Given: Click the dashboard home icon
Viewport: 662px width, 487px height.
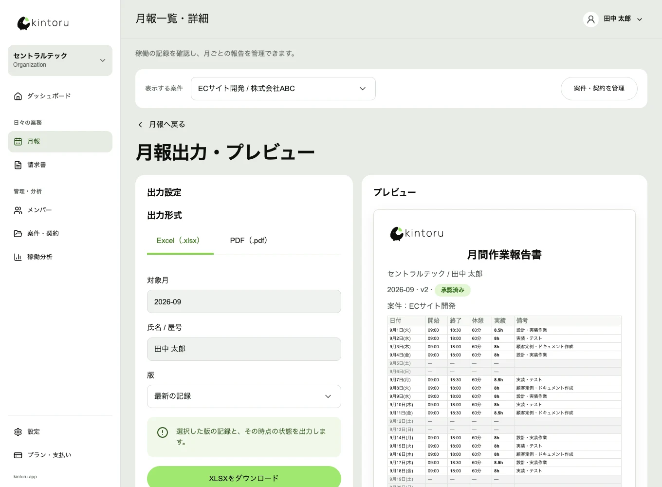Looking at the screenshot, I should (18, 96).
